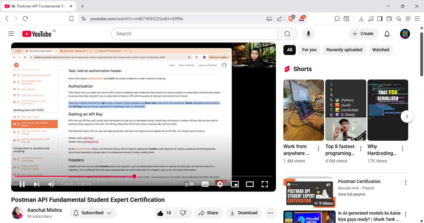
Task: Select Postman API Fundamental browser tab
Action: (x=39, y=6)
